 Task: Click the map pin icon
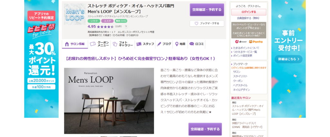(x=177, y=44)
